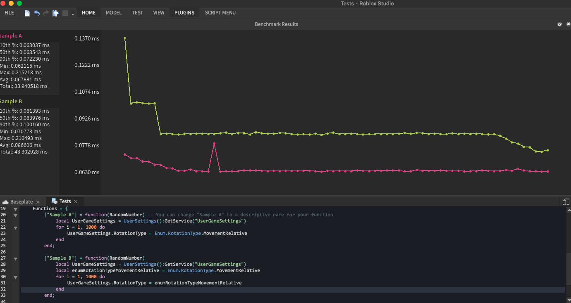Open the quick access toolbar dropdown
This screenshot has width=571, height=303.
[73, 14]
